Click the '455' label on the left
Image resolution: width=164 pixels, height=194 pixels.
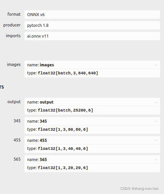pos(17,140)
